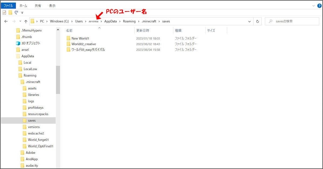Expand the ribbon with the chevron
Image resolution: width=323 pixels, height=169 pixels.
click(313, 6)
